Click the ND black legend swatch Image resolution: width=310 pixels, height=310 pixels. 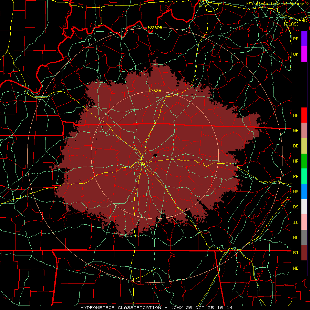point(304,268)
